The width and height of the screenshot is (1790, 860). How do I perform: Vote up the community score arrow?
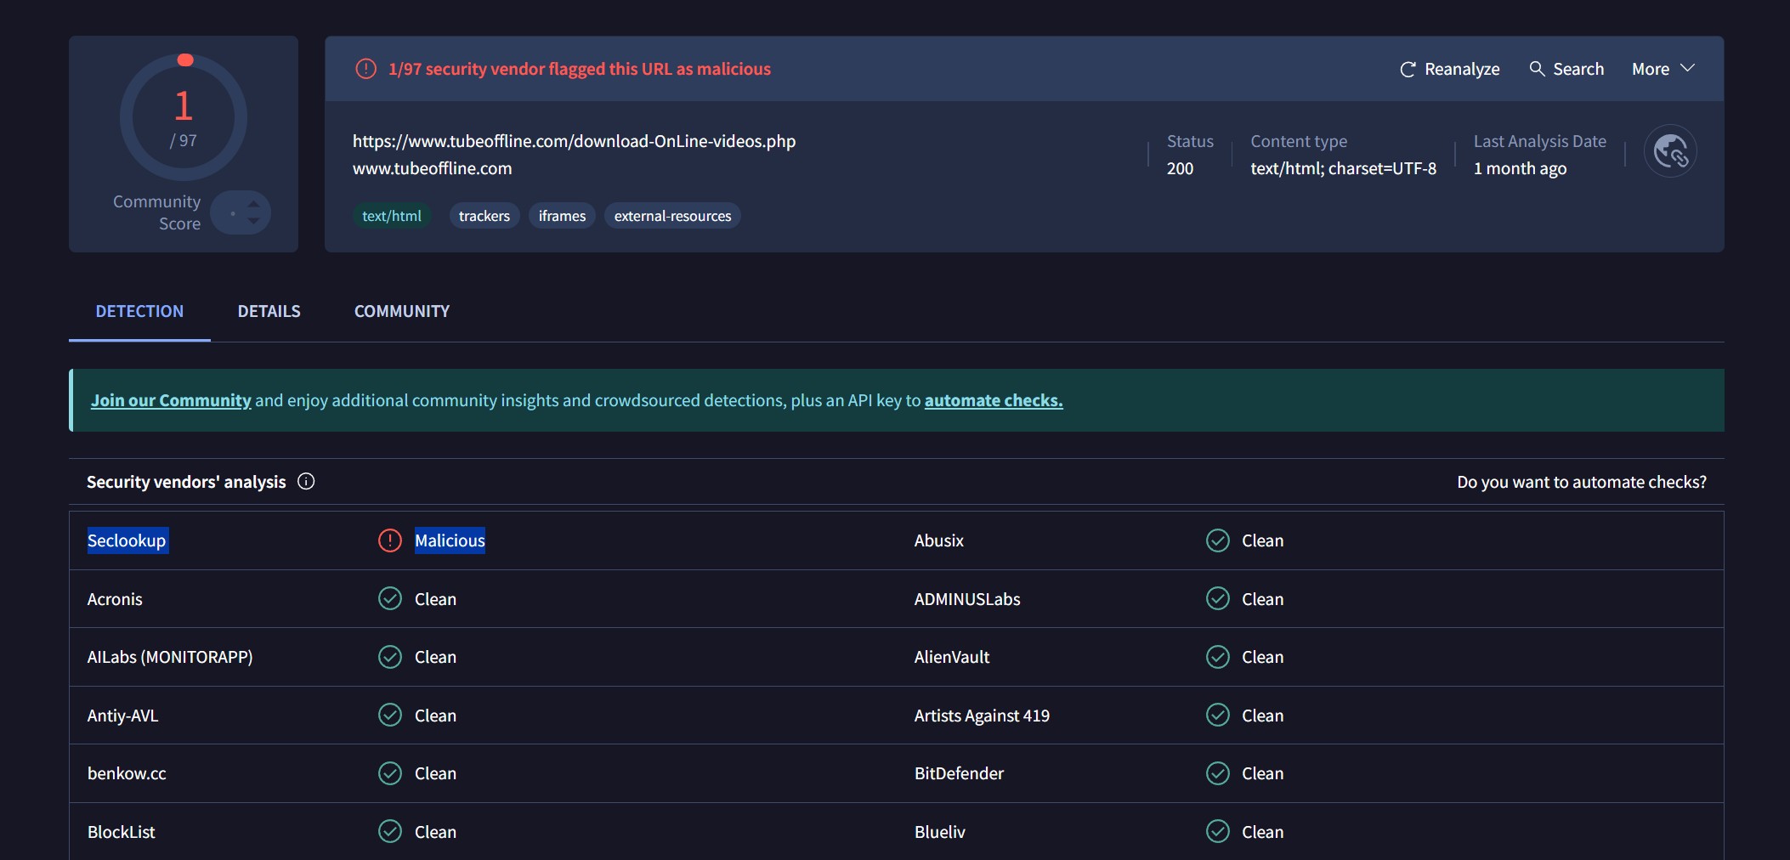(253, 204)
